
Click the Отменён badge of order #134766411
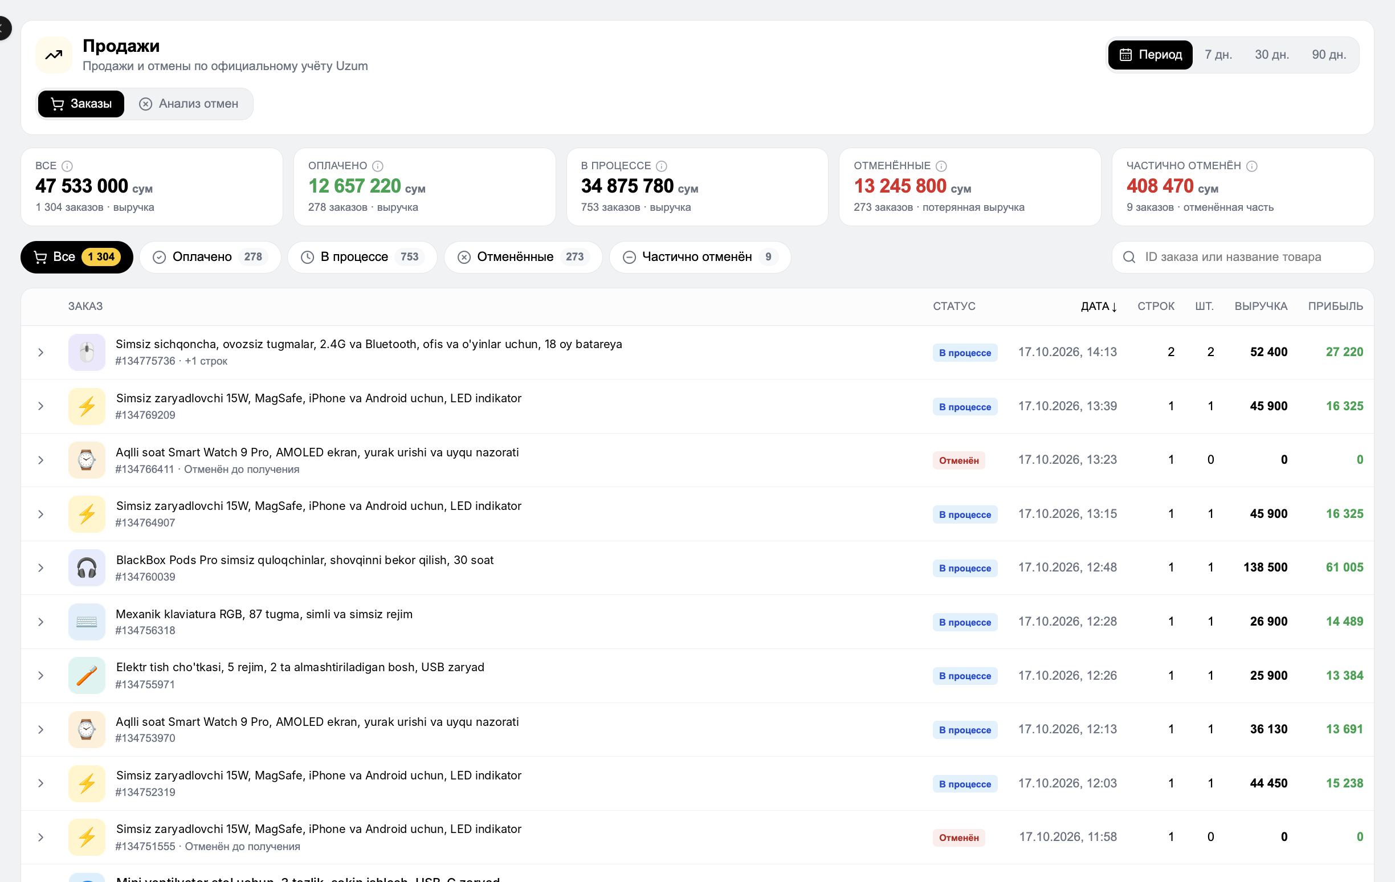958,460
